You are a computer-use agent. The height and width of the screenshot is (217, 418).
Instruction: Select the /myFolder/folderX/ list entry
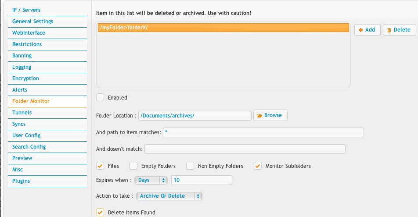223,28
